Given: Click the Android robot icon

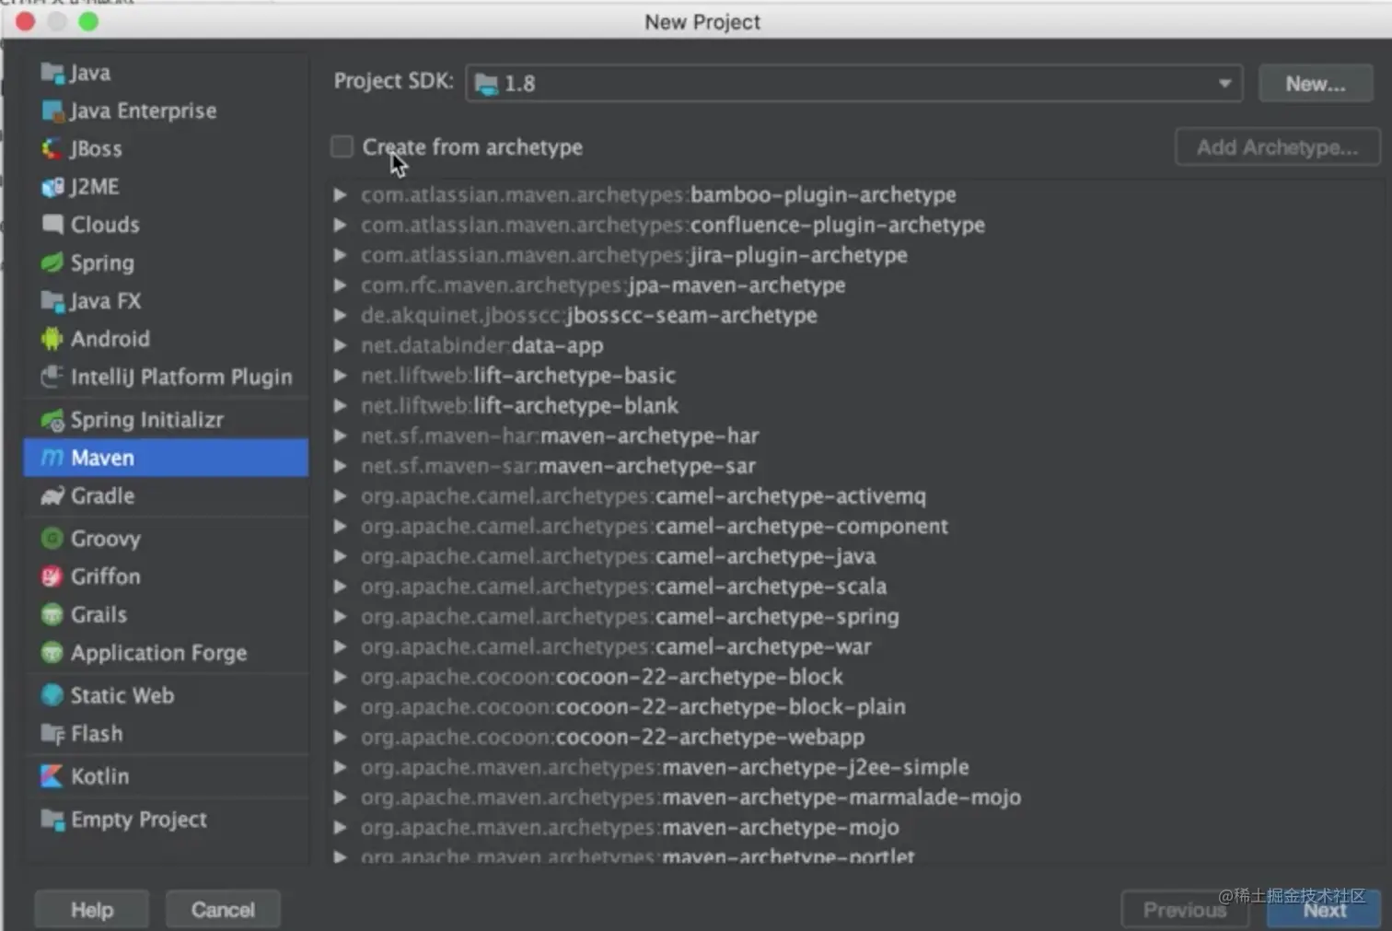Looking at the screenshot, I should coord(52,339).
